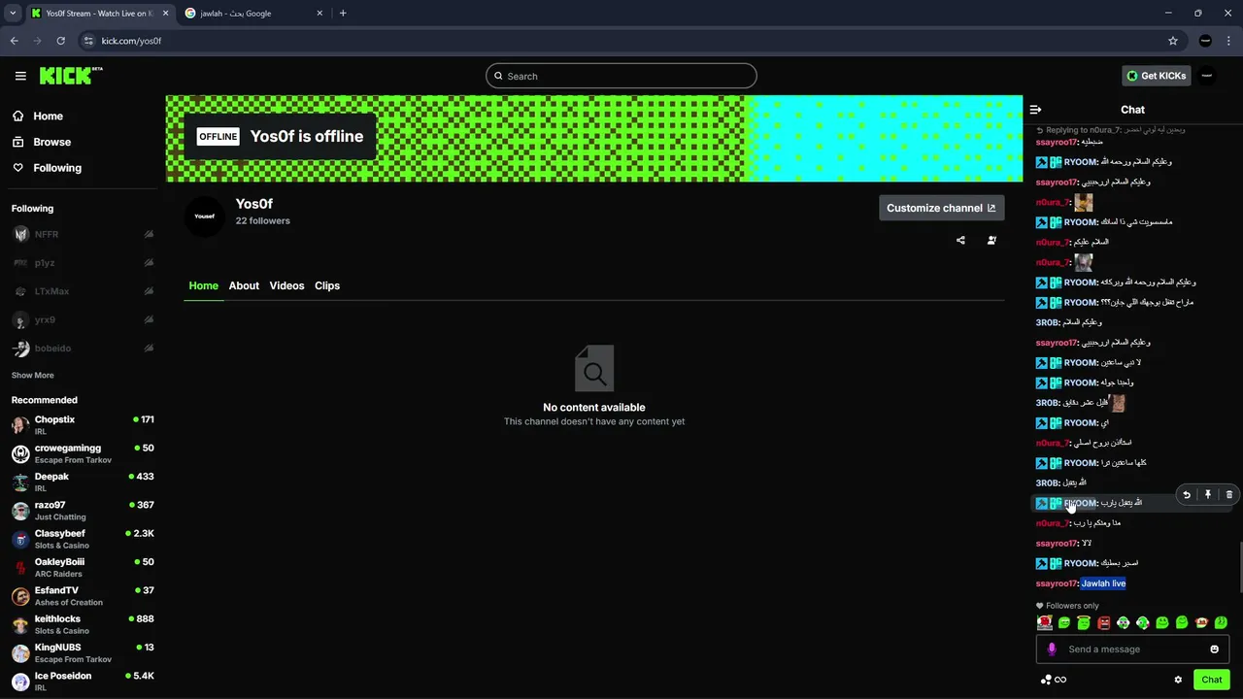Viewport: 1243px width, 699px height.
Task: Bookmark page with the star icon
Action: [x=1173, y=41]
